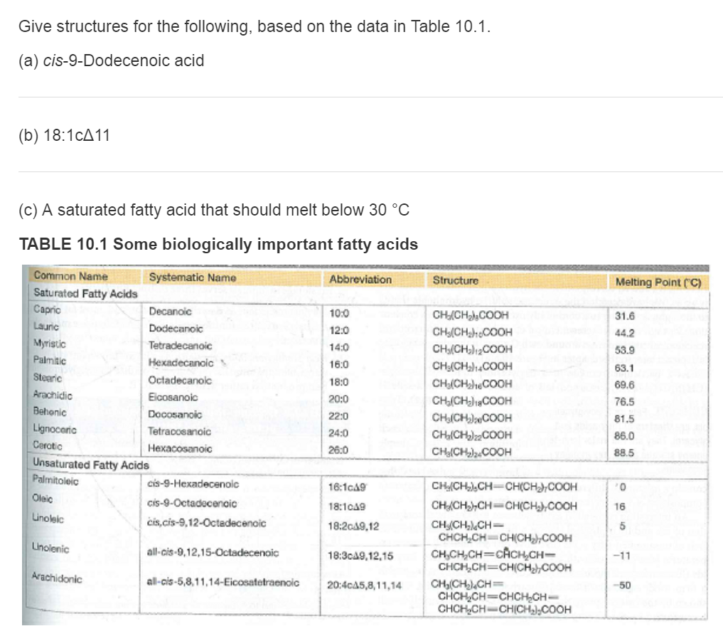The width and height of the screenshot is (723, 636).
Task: Select the question text for part (a)
Action: pyautogui.click(x=110, y=60)
